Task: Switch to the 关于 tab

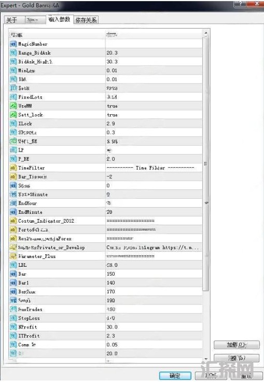Action: click(15, 20)
